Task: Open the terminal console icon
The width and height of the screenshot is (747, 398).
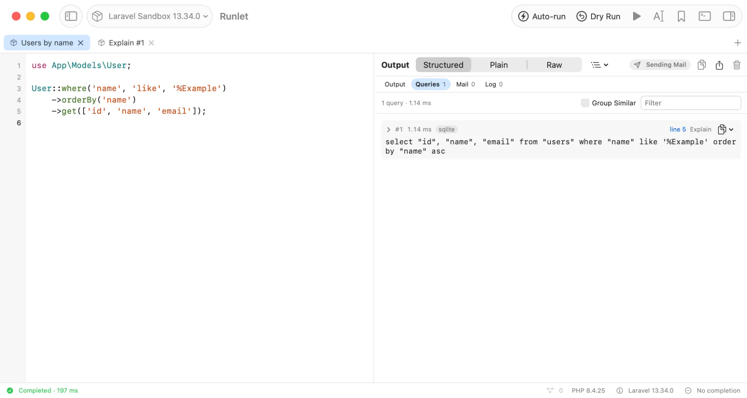Action: pyautogui.click(x=705, y=16)
